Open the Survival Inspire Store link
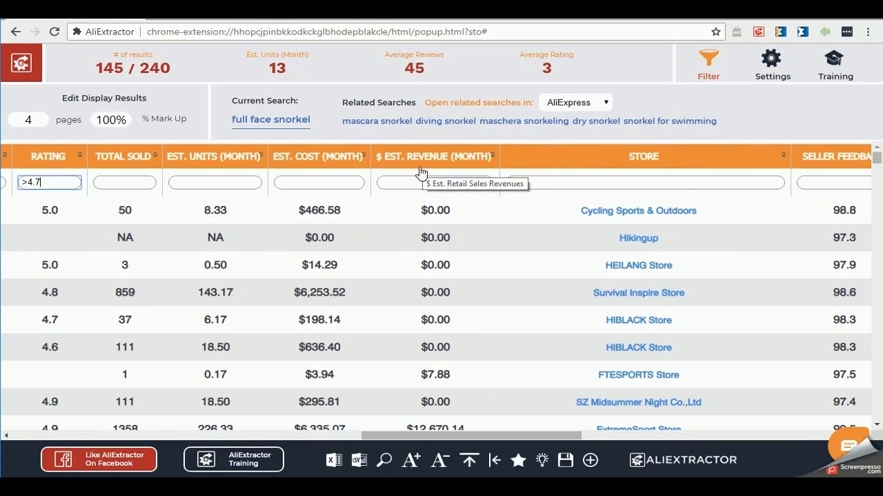This screenshot has width=883, height=496. [639, 293]
